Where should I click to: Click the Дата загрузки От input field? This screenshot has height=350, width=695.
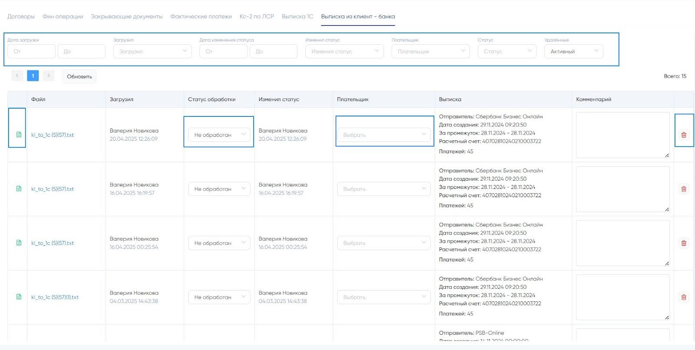(x=31, y=51)
